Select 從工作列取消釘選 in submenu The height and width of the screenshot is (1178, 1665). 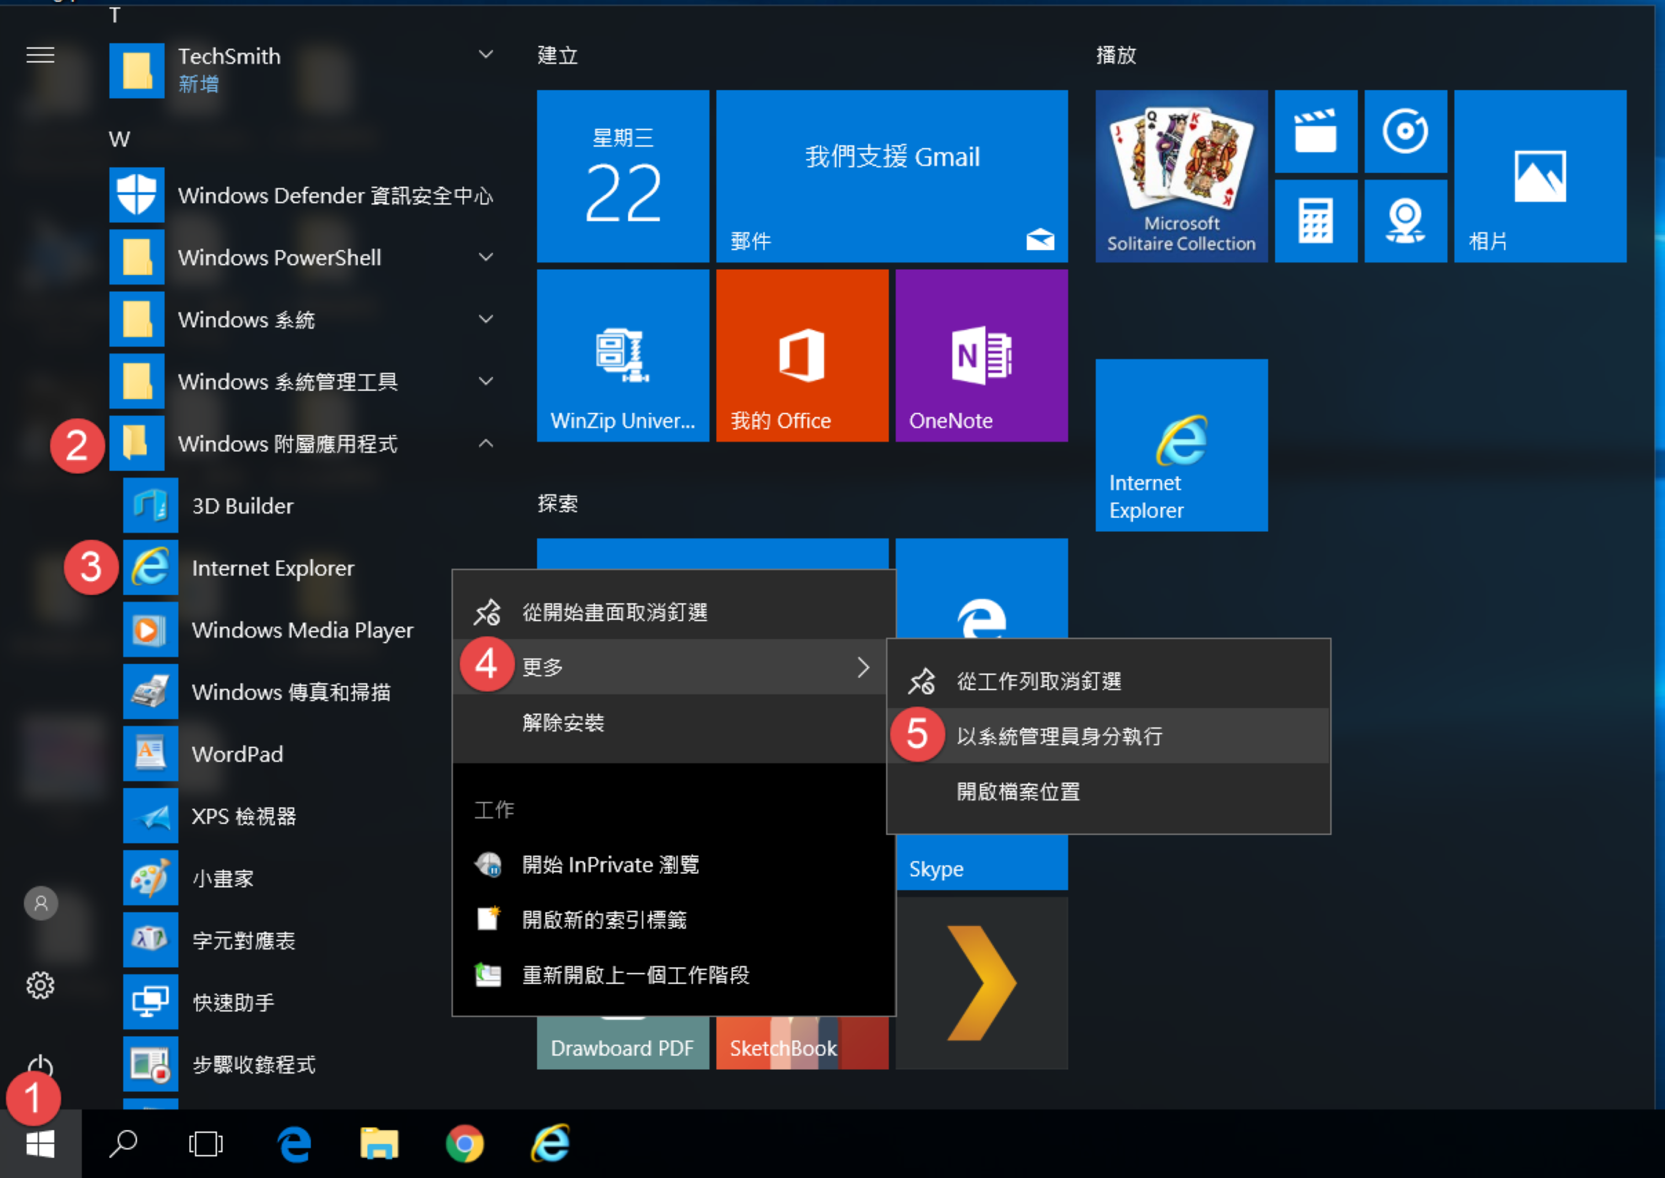[1109, 681]
